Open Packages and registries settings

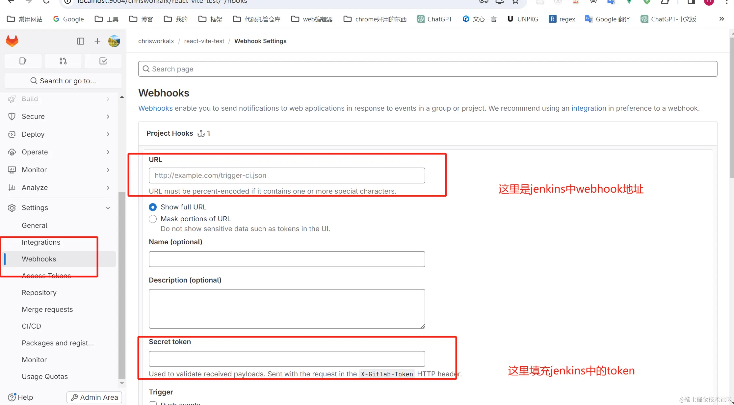[x=58, y=343]
